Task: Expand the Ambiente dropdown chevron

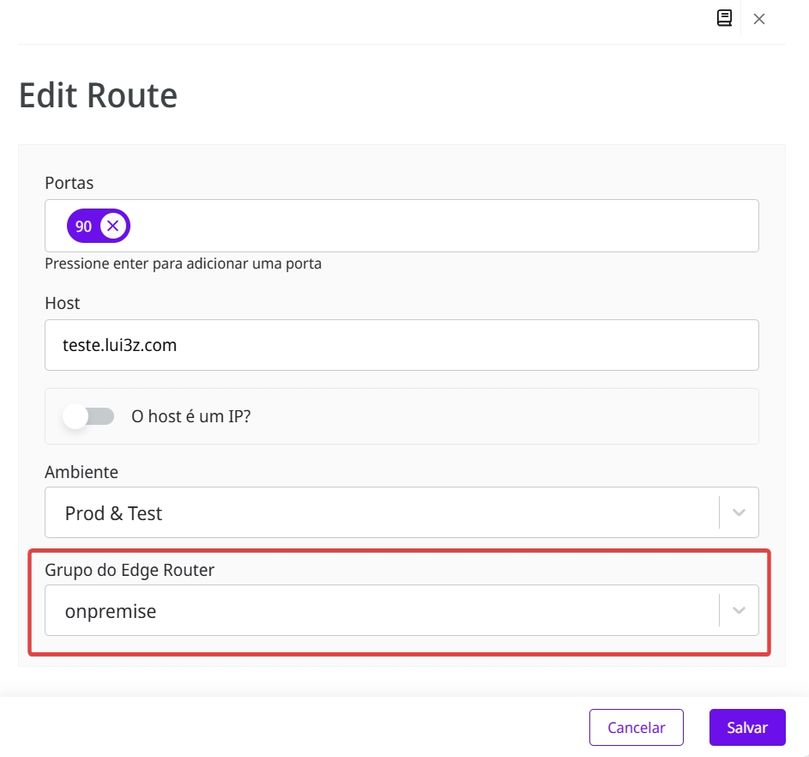Action: click(739, 512)
